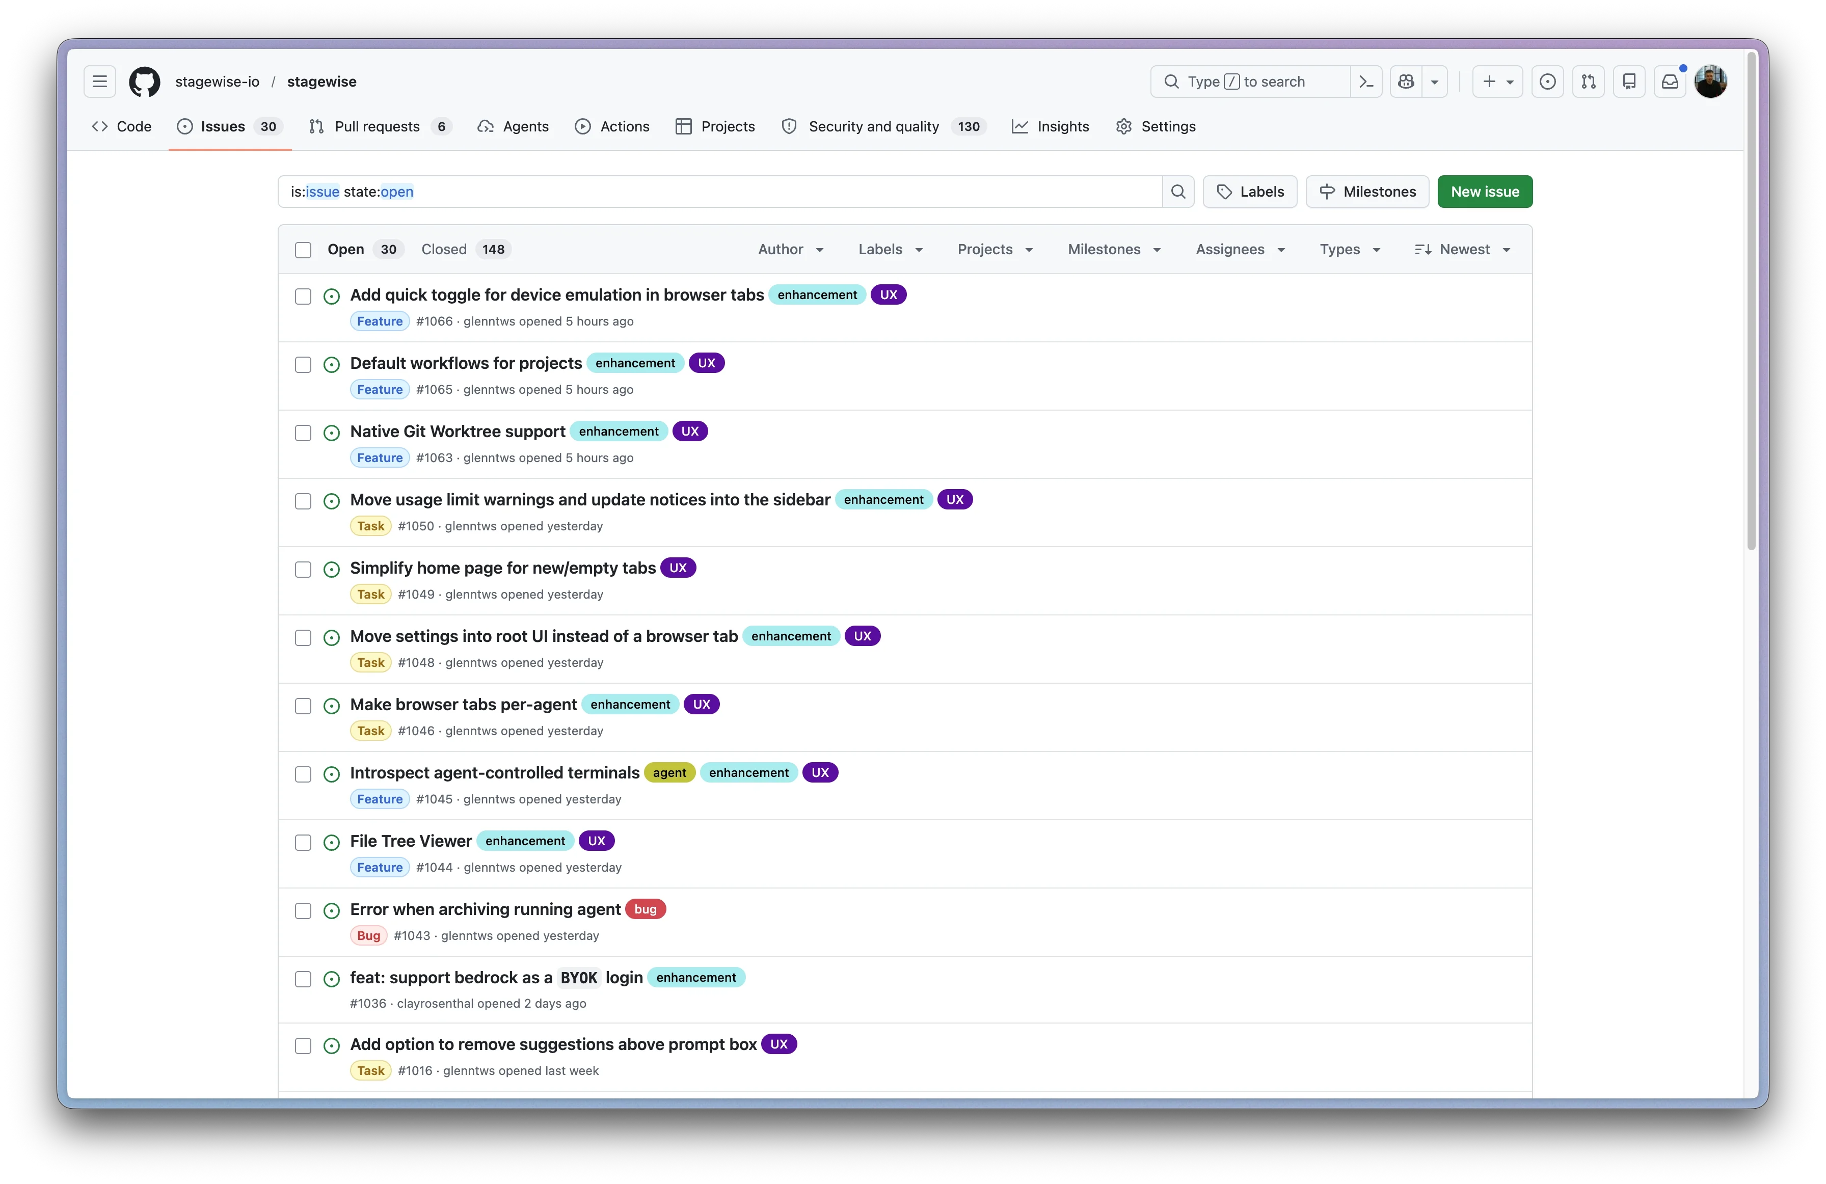Click open-issue status icon for #1066
This screenshot has height=1184, width=1826.
click(332, 296)
